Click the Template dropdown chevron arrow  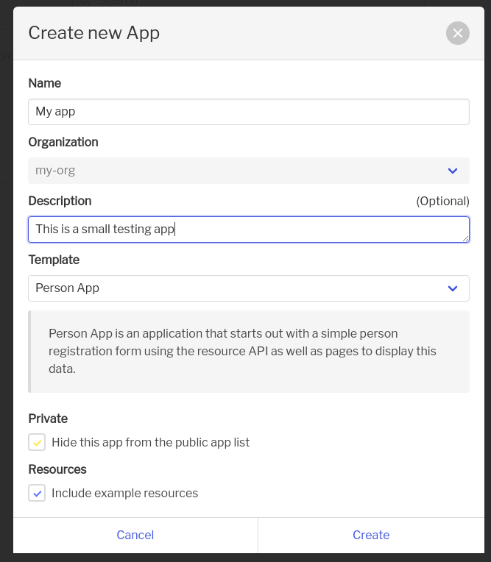pos(453,288)
